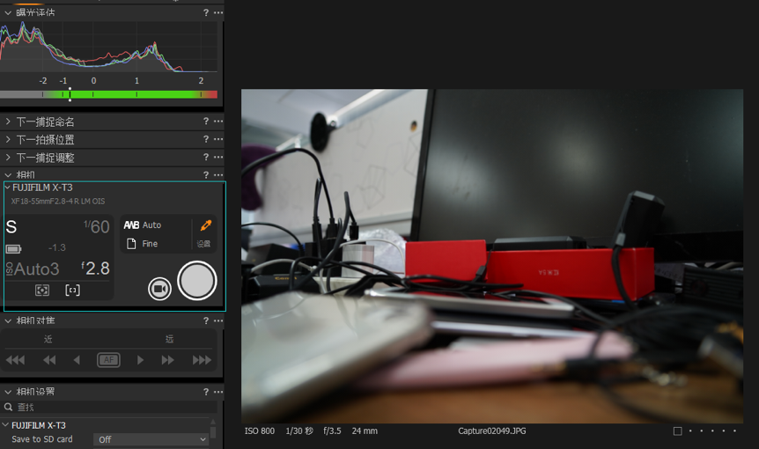The image size is (759, 449).
Task: Nudge focus farther with single right arrow
Action: pos(140,360)
